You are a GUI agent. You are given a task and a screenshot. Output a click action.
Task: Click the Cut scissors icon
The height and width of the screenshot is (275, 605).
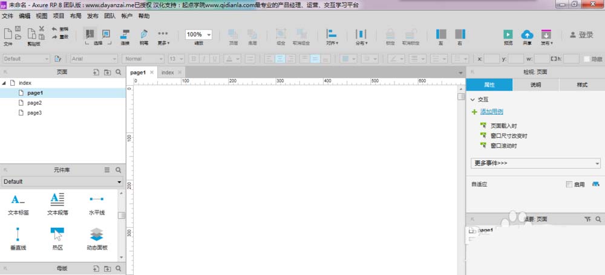pyautogui.click(x=42, y=28)
